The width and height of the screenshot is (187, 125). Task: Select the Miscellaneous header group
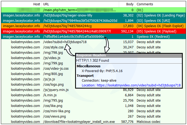[88, 66]
